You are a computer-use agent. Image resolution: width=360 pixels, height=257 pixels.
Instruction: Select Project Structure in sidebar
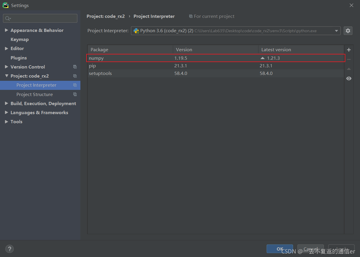tap(40, 94)
